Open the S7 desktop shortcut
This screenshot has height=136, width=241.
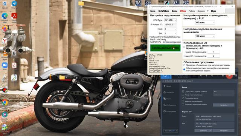point(176,3)
